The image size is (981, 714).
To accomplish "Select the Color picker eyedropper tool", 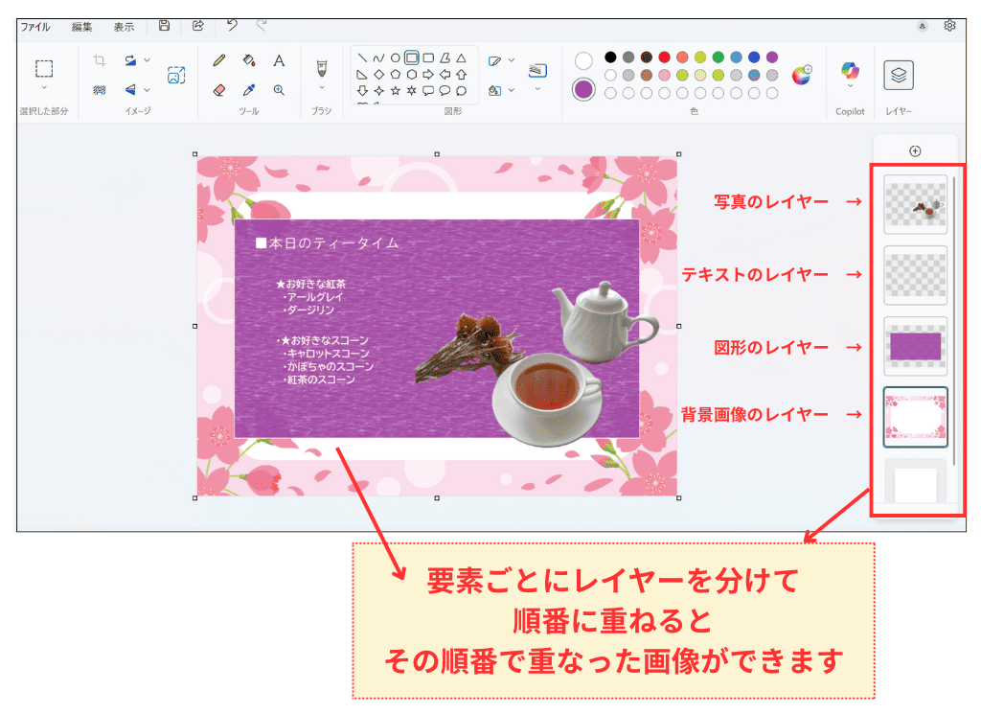I will [249, 89].
